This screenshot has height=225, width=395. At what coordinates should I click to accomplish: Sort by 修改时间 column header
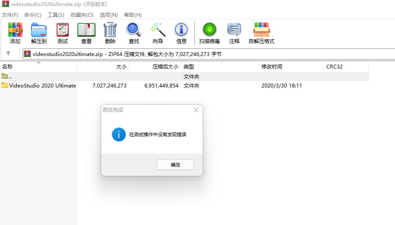(291, 66)
